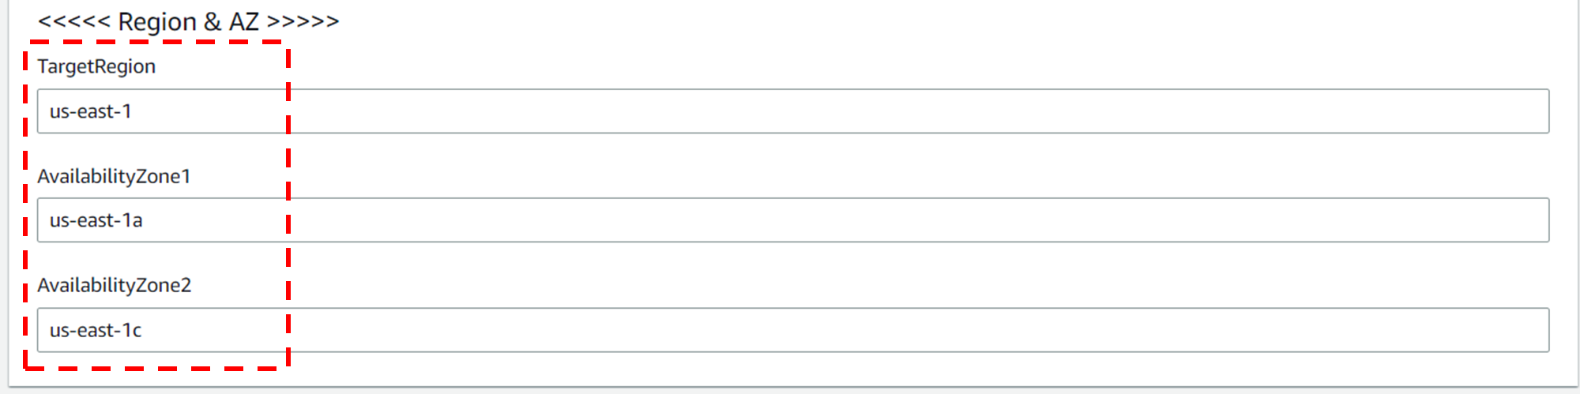Place cursor on the us-east-1a value
This screenshot has width=1580, height=394.
coord(96,220)
